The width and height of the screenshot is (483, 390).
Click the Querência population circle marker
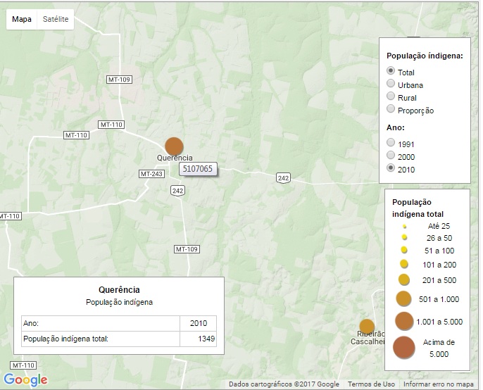(x=174, y=146)
